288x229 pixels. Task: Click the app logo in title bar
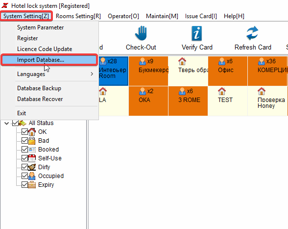point(5,6)
